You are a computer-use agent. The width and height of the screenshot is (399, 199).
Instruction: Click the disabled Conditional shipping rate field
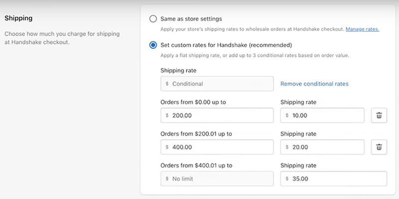217,84
